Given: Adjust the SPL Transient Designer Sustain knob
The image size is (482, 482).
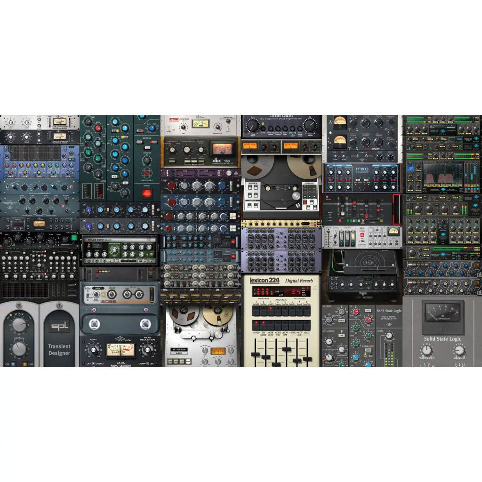Looking at the screenshot, I should point(19,349).
